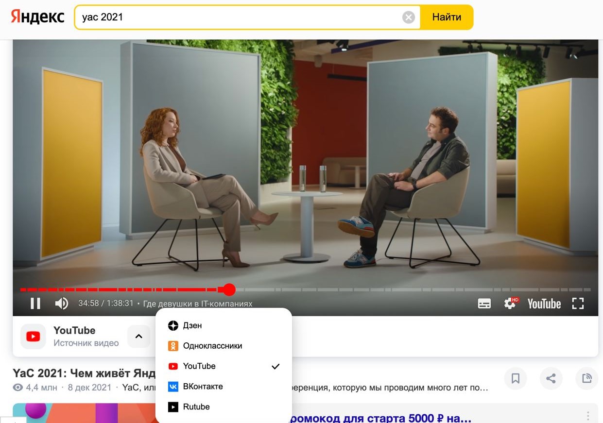Click the YouTube source icon tile
Viewport: 603px width, 423px height.
(x=33, y=336)
